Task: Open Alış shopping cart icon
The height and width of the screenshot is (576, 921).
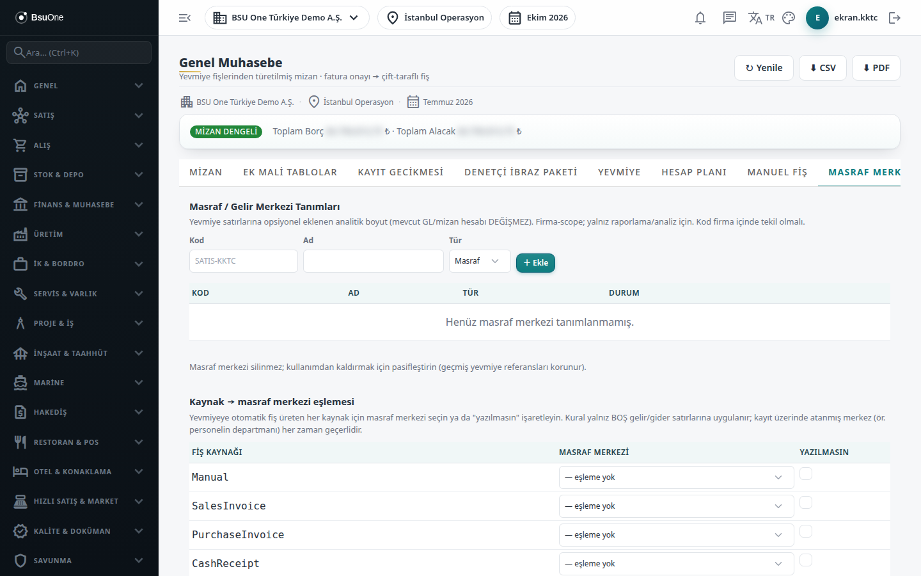Action: 20,145
